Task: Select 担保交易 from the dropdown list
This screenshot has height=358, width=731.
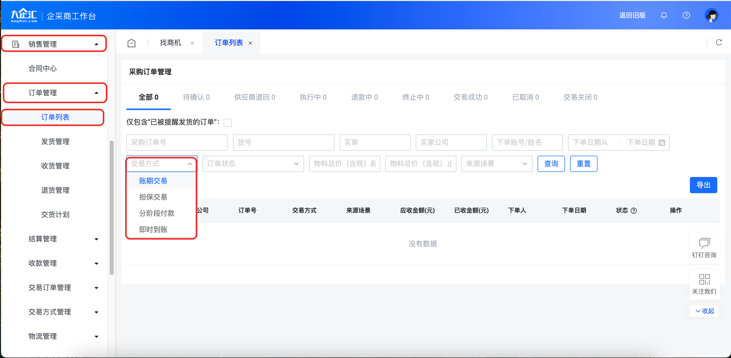Action: (x=153, y=197)
